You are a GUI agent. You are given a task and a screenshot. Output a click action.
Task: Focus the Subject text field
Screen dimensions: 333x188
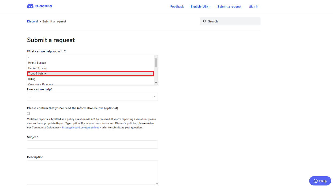(92, 145)
